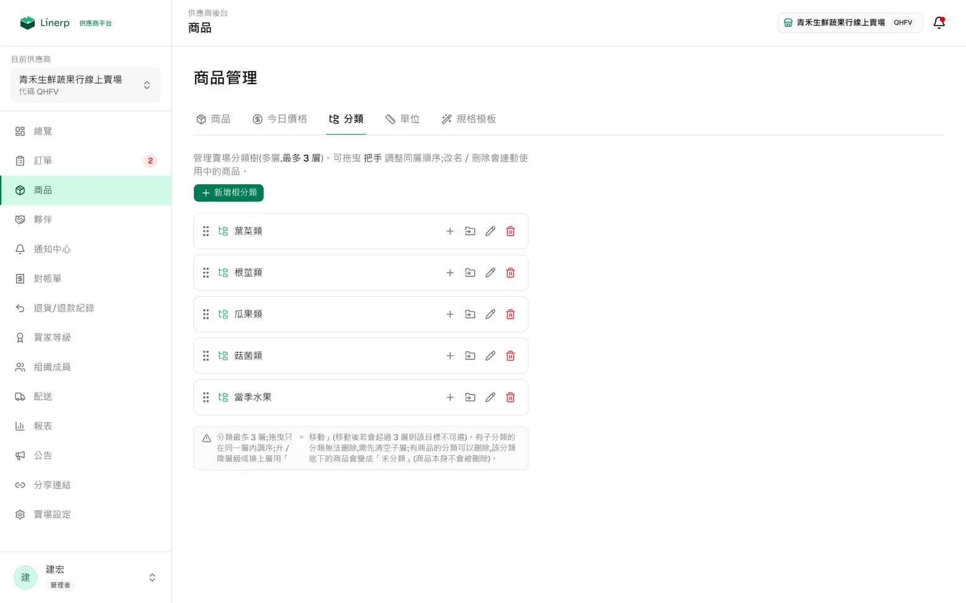Viewport: 966px width, 603px height.
Task: Click the move icon for 根莖類
Action: 470,273
